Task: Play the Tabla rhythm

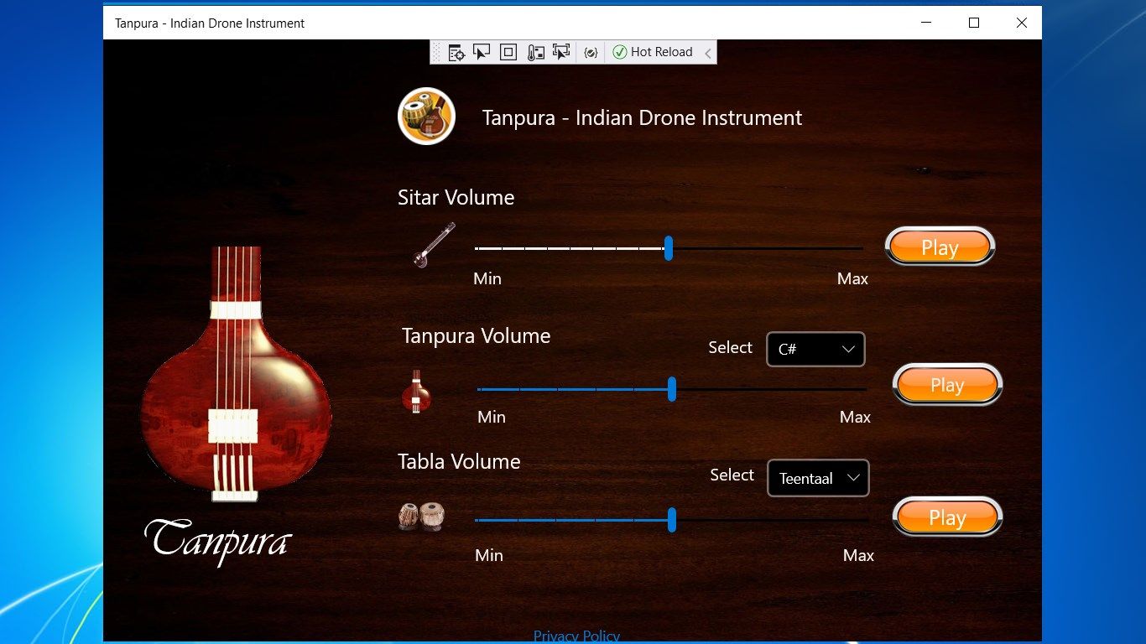Action: [x=947, y=518]
